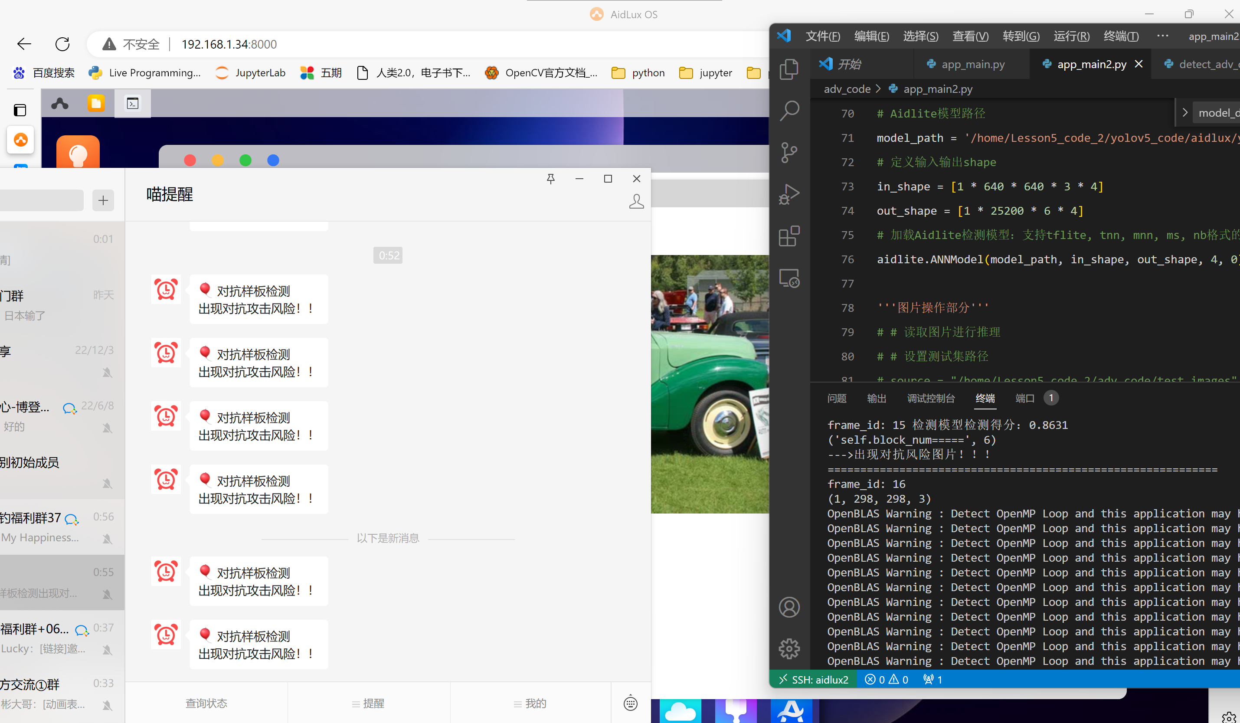Screen dimensions: 1240x723
Task: Open VS Code Manage gear icon
Action: [x=789, y=649]
